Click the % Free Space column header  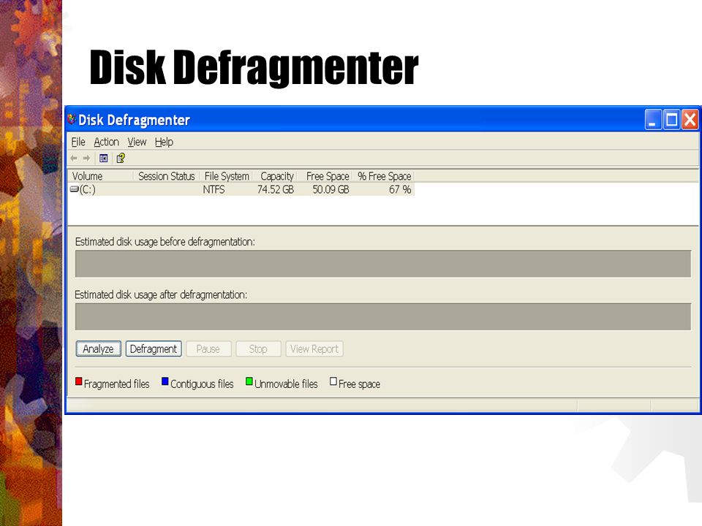click(384, 176)
